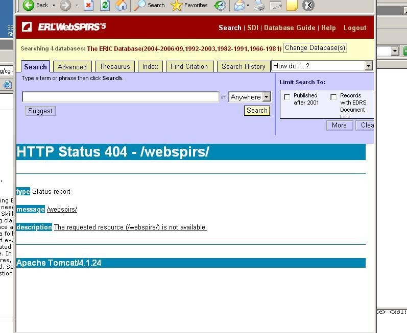Check the Published after 2001 checkbox
Image resolution: width=407 pixels, height=333 pixels.
[x=287, y=97]
